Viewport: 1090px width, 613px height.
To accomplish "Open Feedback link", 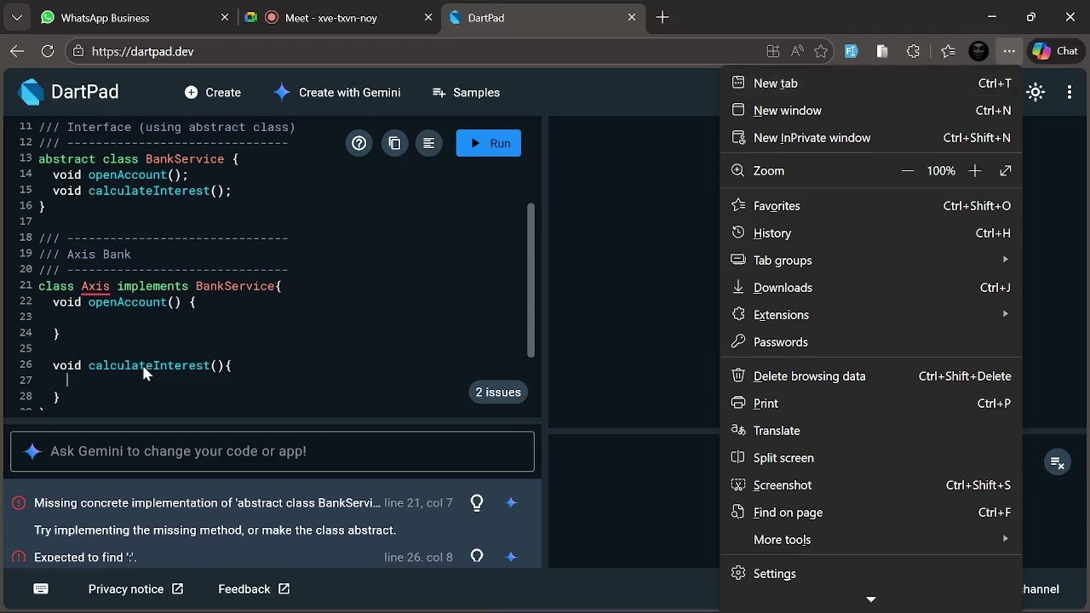I will (254, 589).
